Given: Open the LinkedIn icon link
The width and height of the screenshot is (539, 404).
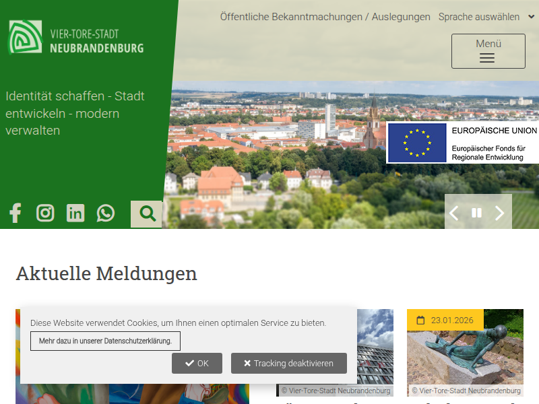Looking at the screenshot, I should pyautogui.click(x=75, y=213).
